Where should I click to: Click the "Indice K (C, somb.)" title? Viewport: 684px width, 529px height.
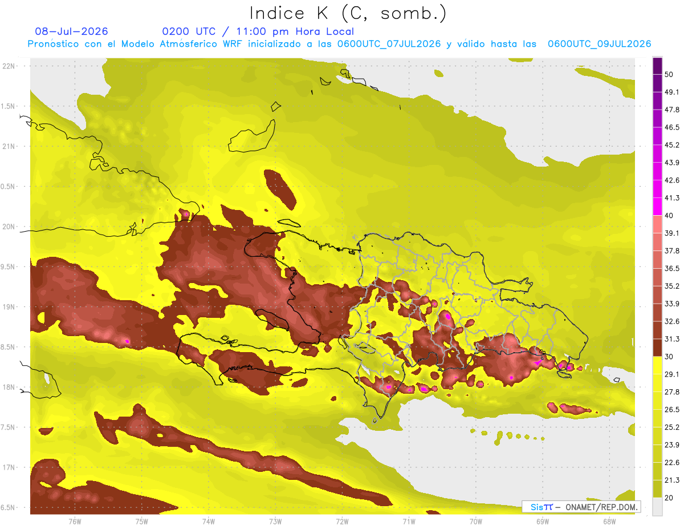[x=348, y=14]
